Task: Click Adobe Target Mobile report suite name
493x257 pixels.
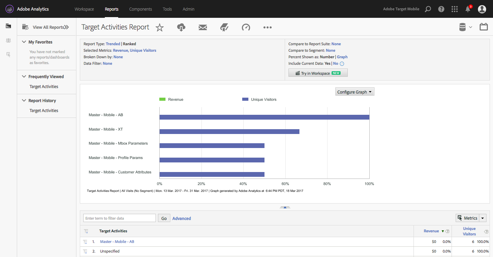Action: [401, 9]
